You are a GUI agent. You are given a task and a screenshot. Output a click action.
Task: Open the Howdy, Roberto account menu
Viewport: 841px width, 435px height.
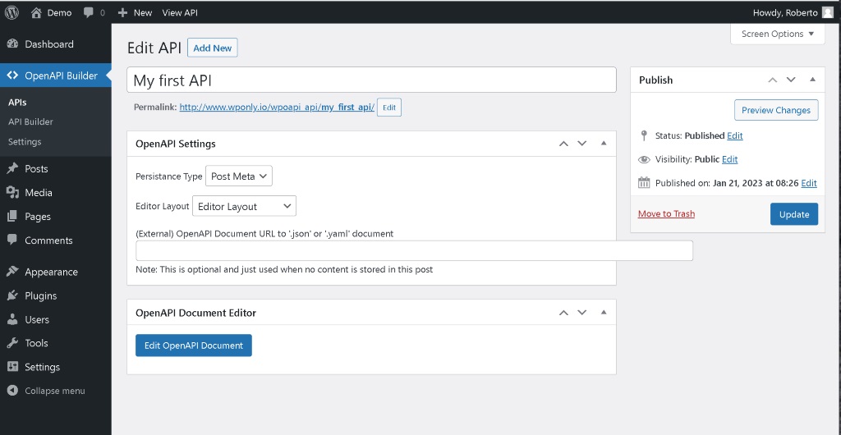(793, 12)
